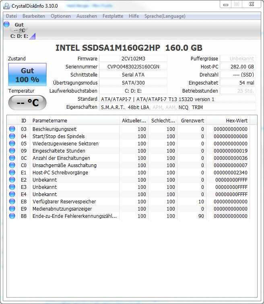Screen dimensions: 264x304
Task: Open the Bearbeiten menu
Action: coord(34,16)
